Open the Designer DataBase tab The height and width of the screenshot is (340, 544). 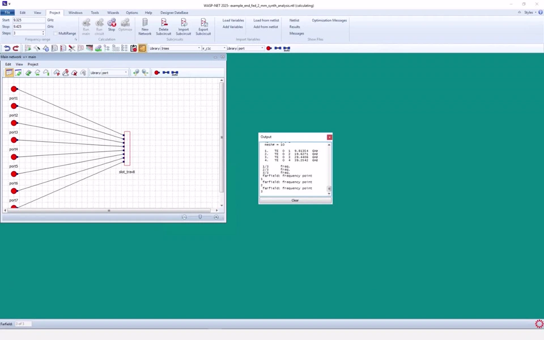coord(174,12)
